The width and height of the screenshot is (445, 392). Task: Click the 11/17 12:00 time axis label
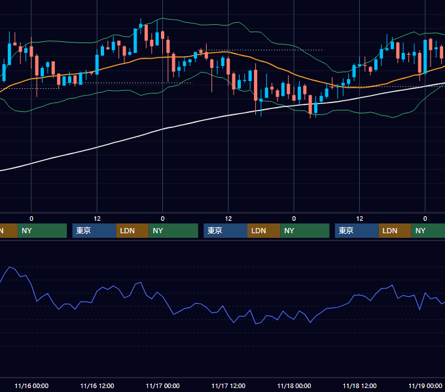coord(228,385)
